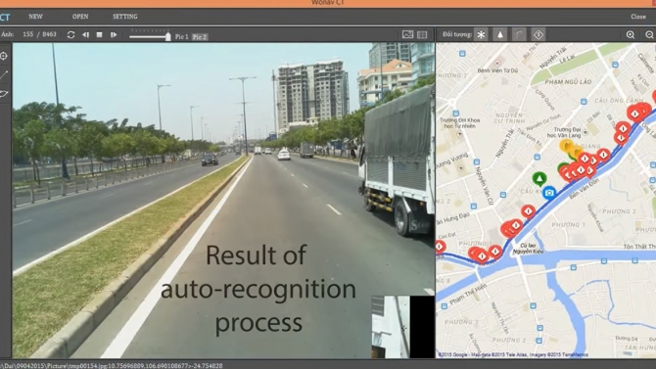Click the inset thumbnail in road image
Image resolution: width=656 pixels, height=369 pixels.
pyautogui.click(x=402, y=327)
